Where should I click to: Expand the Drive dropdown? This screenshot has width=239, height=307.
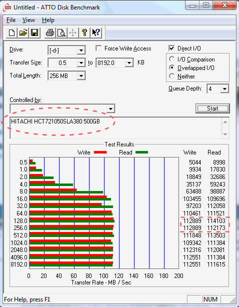[x=81, y=50]
